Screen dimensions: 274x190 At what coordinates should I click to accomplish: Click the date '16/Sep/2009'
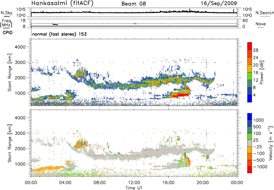click(219, 3)
